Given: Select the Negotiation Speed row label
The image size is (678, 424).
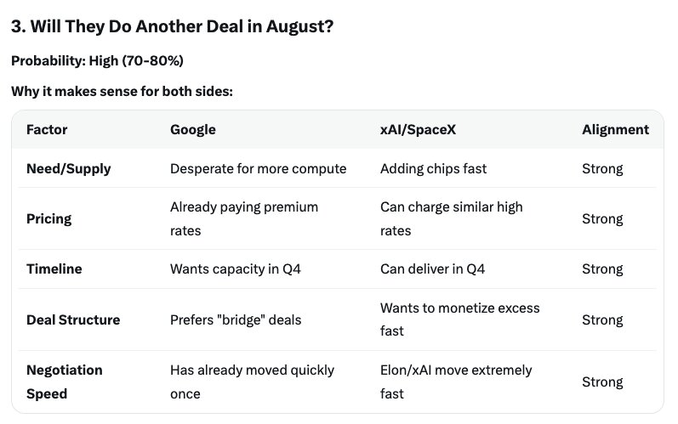Looking at the screenshot, I should point(65,382).
